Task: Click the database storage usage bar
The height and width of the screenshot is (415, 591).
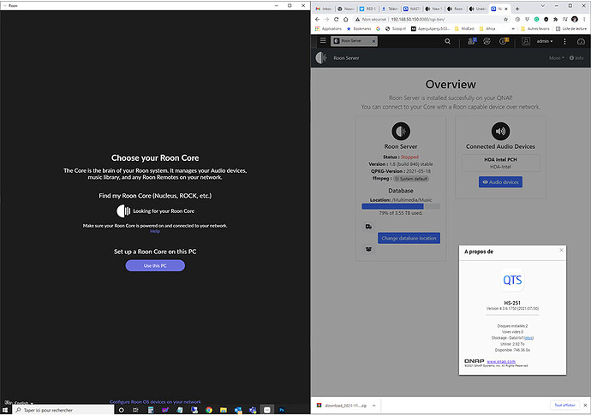Action: [x=401, y=206]
